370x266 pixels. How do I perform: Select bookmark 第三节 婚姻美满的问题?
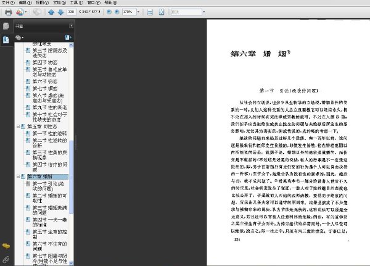50,210
